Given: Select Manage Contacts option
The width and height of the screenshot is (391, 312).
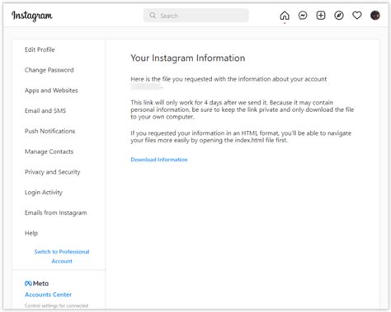Looking at the screenshot, I should coord(49,151).
